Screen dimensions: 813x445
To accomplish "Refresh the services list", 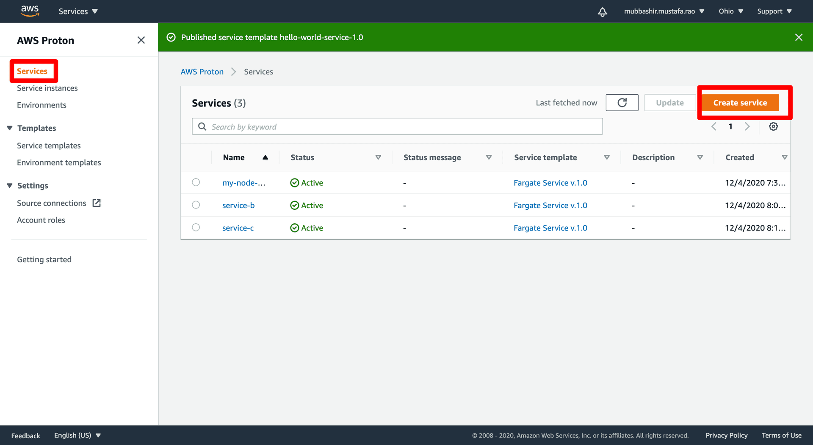I will point(622,103).
